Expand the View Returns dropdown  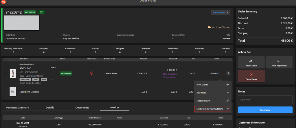pyautogui.click(x=221, y=12)
